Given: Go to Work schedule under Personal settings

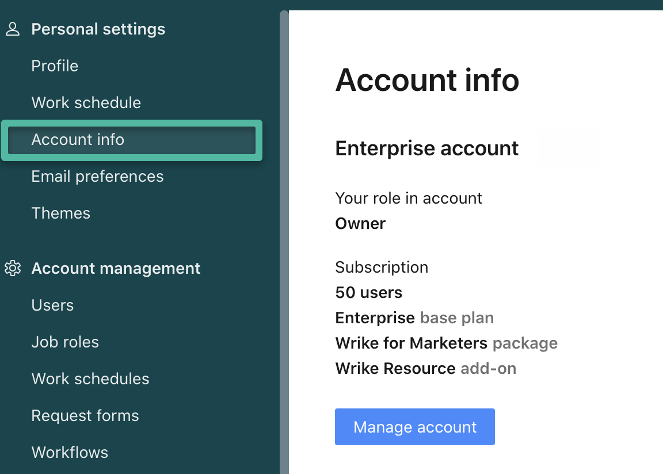Looking at the screenshot, I should point(86,103).
